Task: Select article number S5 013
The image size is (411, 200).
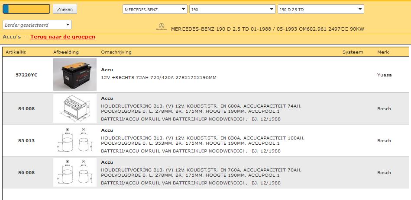Action: click(x=26, y=140)
